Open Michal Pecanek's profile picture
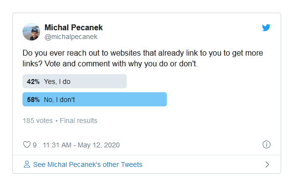 (x=31, y=32)
